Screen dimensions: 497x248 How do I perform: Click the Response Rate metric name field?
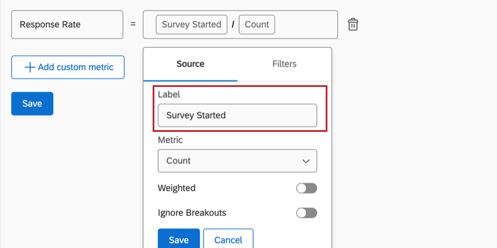[x=67, y=25]
